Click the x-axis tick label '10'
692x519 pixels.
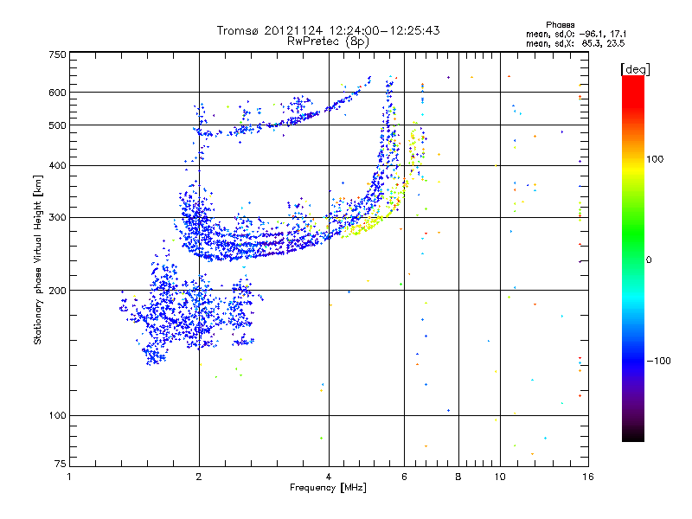500,477
